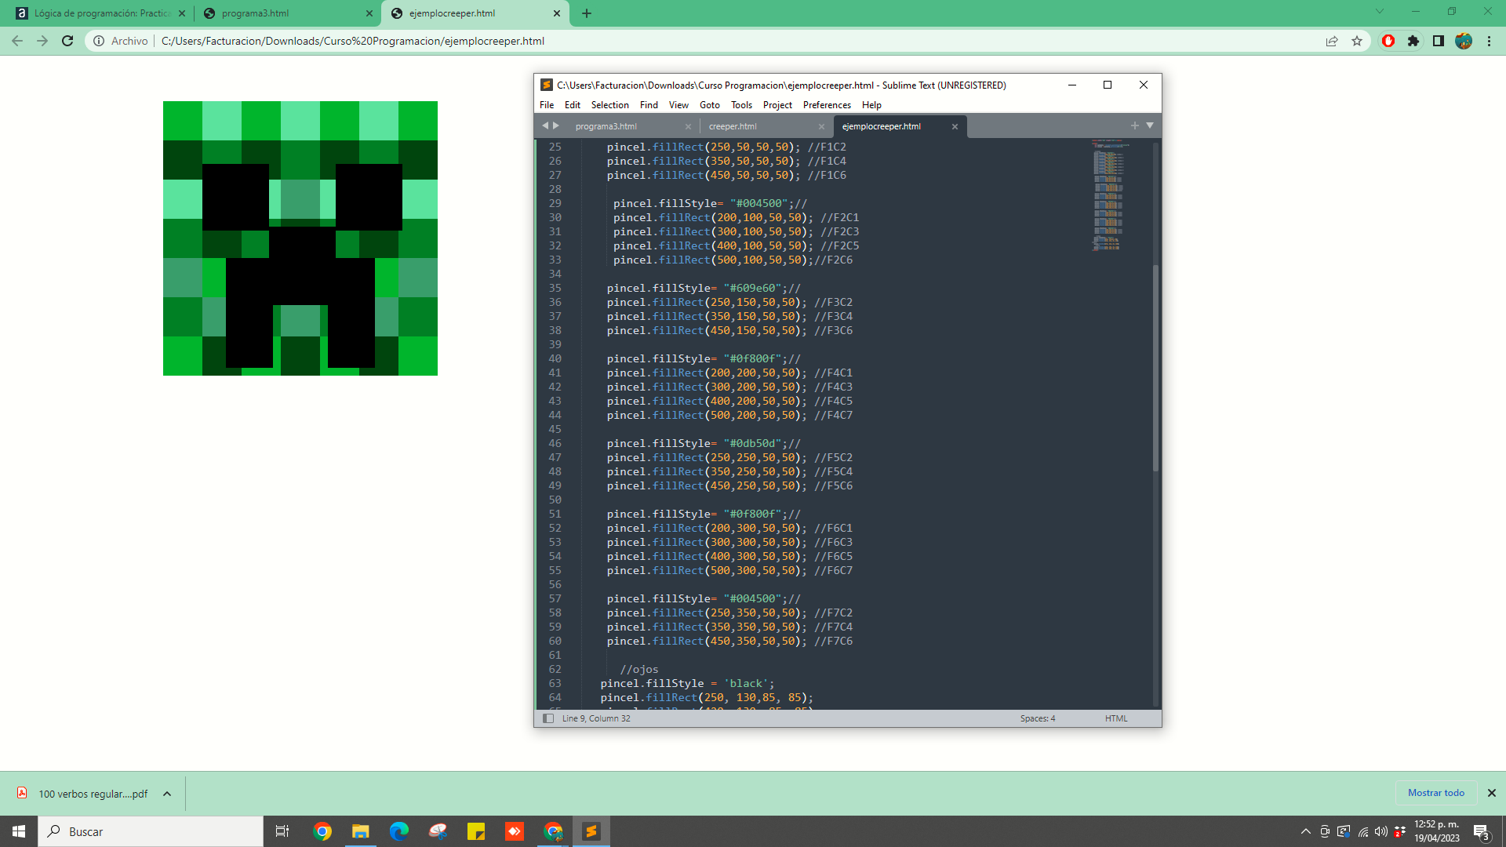Open Chrome three-dot menu
This screenshot has height=847, width=1506.
(x=1489, y=41)
